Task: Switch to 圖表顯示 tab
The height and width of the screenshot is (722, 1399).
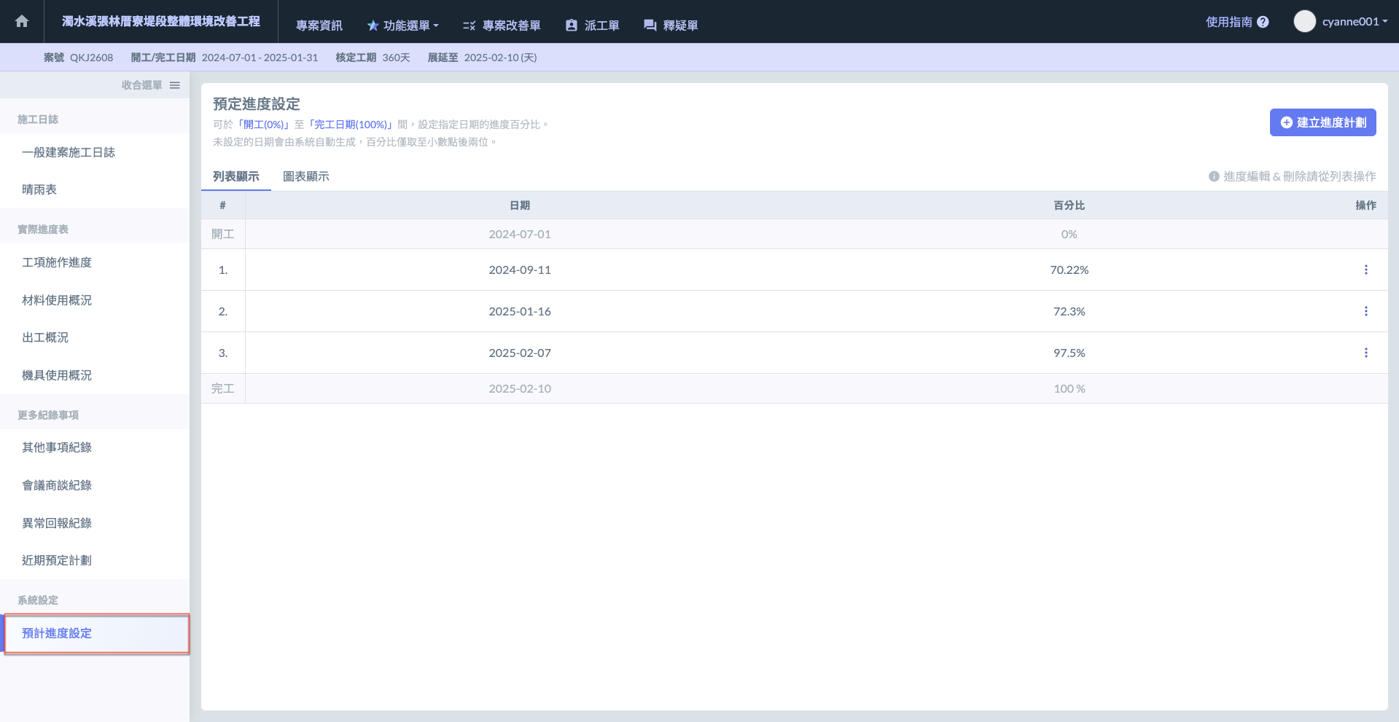Action: [x=305, y=176]
